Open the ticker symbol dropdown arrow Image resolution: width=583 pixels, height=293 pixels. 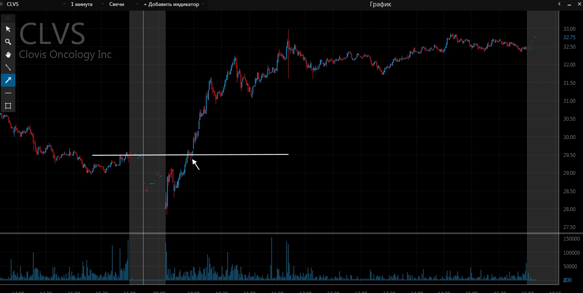64,4
